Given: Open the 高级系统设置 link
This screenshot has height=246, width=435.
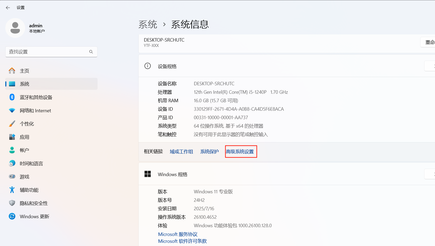Looking at the screenshot, I should 240,151.
